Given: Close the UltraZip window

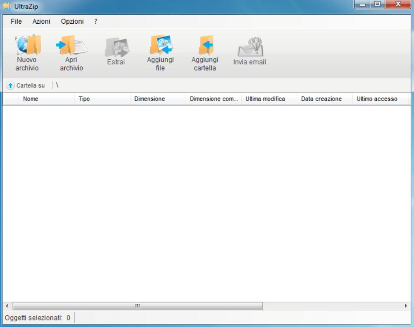Looking at the screenshot, I should (x=398, y=4).
